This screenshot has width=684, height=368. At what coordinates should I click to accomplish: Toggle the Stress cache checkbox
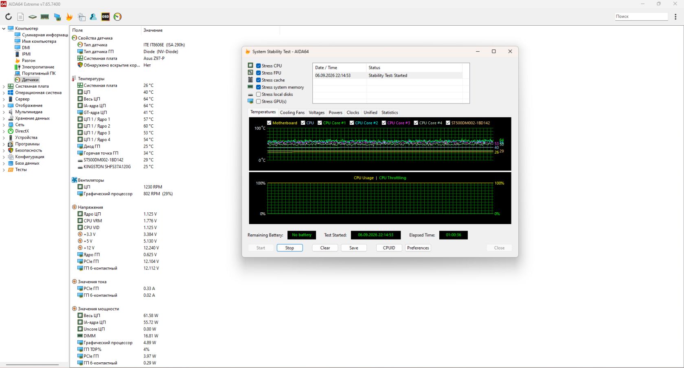(258, 80)
